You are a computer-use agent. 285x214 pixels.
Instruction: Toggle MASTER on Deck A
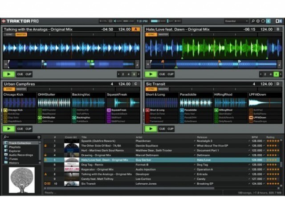(x=21, y=34)
